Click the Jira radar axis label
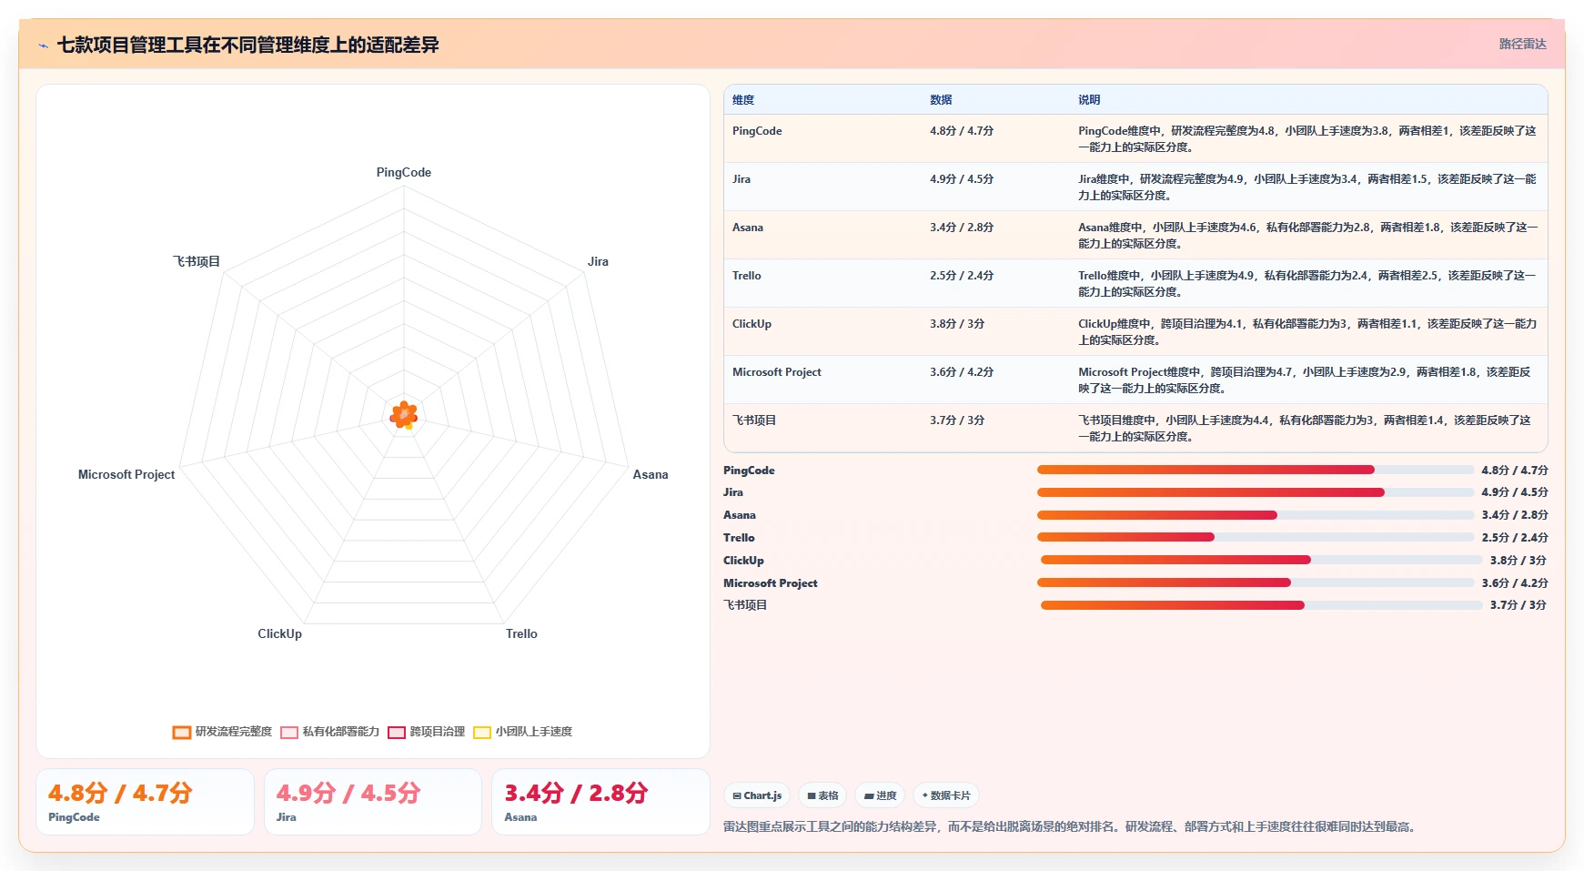 coord(598,262)
